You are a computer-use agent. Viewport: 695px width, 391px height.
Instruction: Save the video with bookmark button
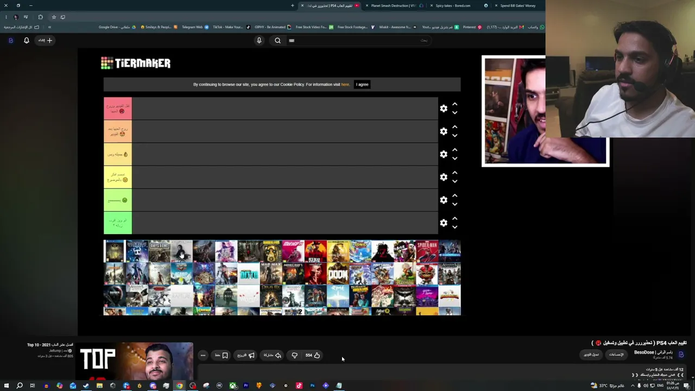coord(222,355)
